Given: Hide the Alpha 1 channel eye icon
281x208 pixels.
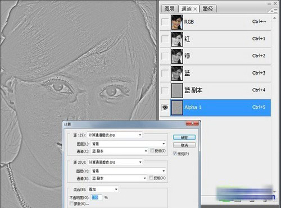Looking at the screenshot, I should pyautogui.click(x=165, y=108).
